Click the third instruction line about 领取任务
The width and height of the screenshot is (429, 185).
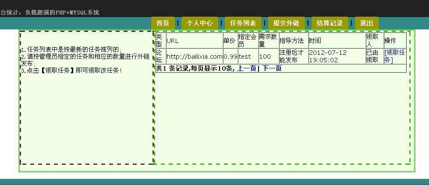(x=71, y=71)
